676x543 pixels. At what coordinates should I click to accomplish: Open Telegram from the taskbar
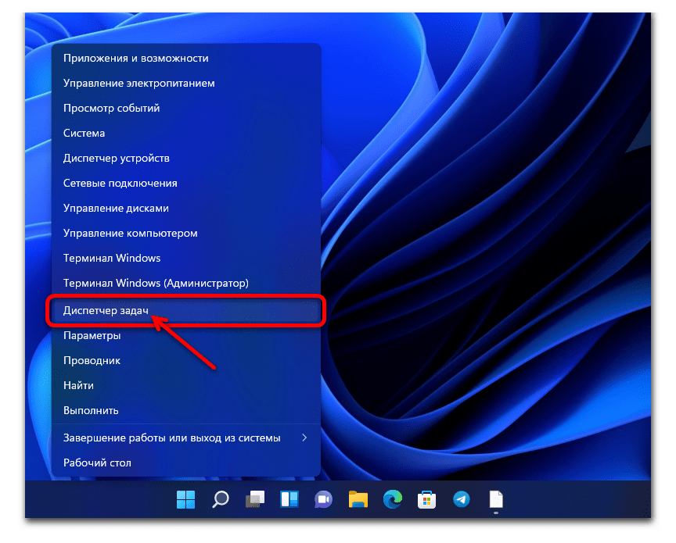click(x=462, y=499)
